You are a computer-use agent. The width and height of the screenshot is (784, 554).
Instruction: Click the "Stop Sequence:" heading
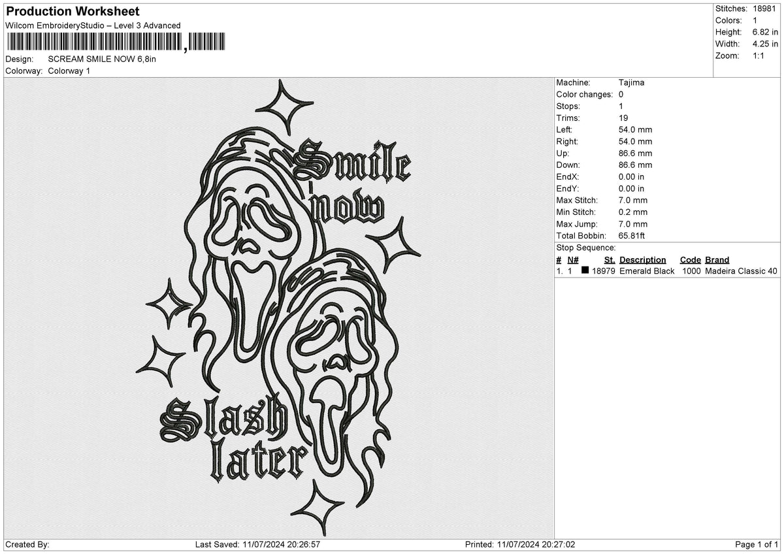click(x=586, y=248)
